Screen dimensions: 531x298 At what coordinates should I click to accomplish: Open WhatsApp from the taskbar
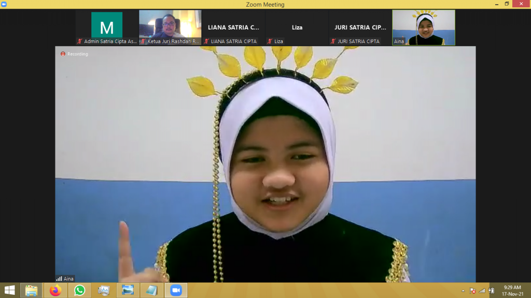(x=79, y=290)
